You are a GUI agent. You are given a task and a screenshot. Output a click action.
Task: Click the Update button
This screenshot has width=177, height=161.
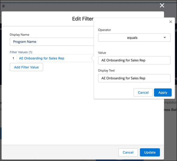pos(150,152)
